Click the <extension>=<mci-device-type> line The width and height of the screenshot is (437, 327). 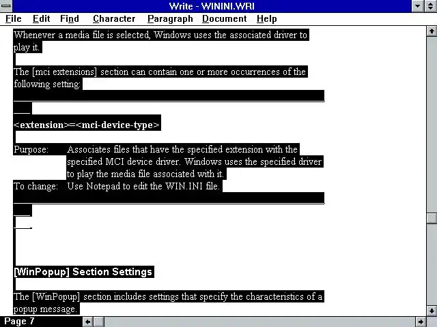pos(87,125)
